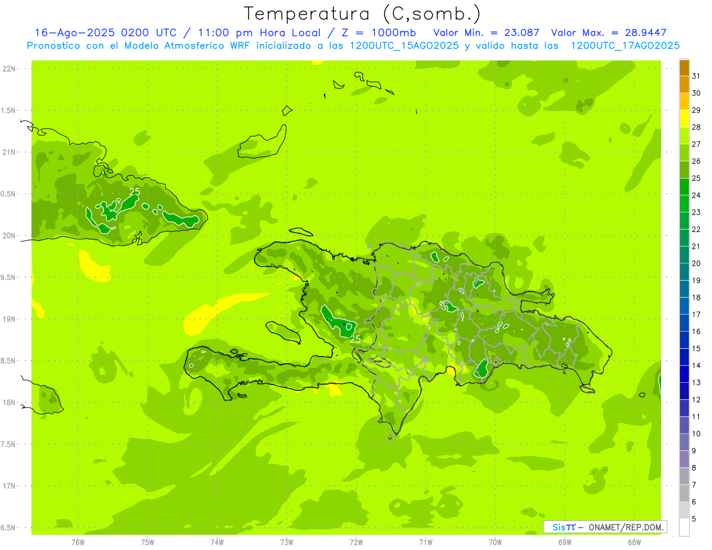The width and height of the screenshot is (712, 550).
Task: Select the "Valor Min. = 23.087" readout
Action: pyautogui.click(x=487, y=33)
